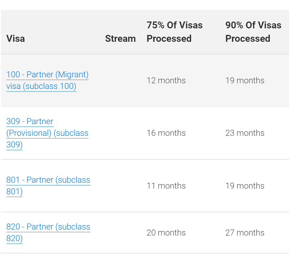The width and height of the screenshot is (289, 254).
Task: Select the 16 months cell for subclass 309
Action: pyautogui.click(x=166, y=133)
